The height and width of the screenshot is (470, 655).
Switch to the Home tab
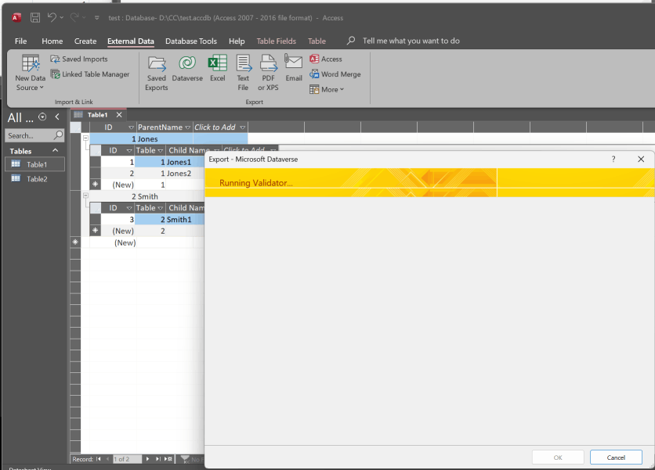point(52,41)
